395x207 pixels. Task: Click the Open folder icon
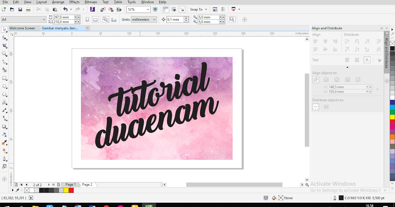tap(12, 10)
